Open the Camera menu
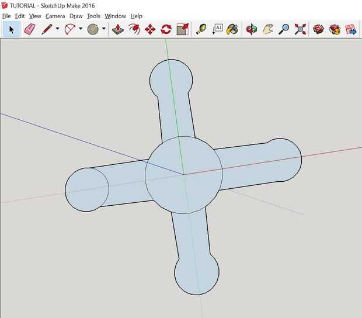 [x=55, y=16]
